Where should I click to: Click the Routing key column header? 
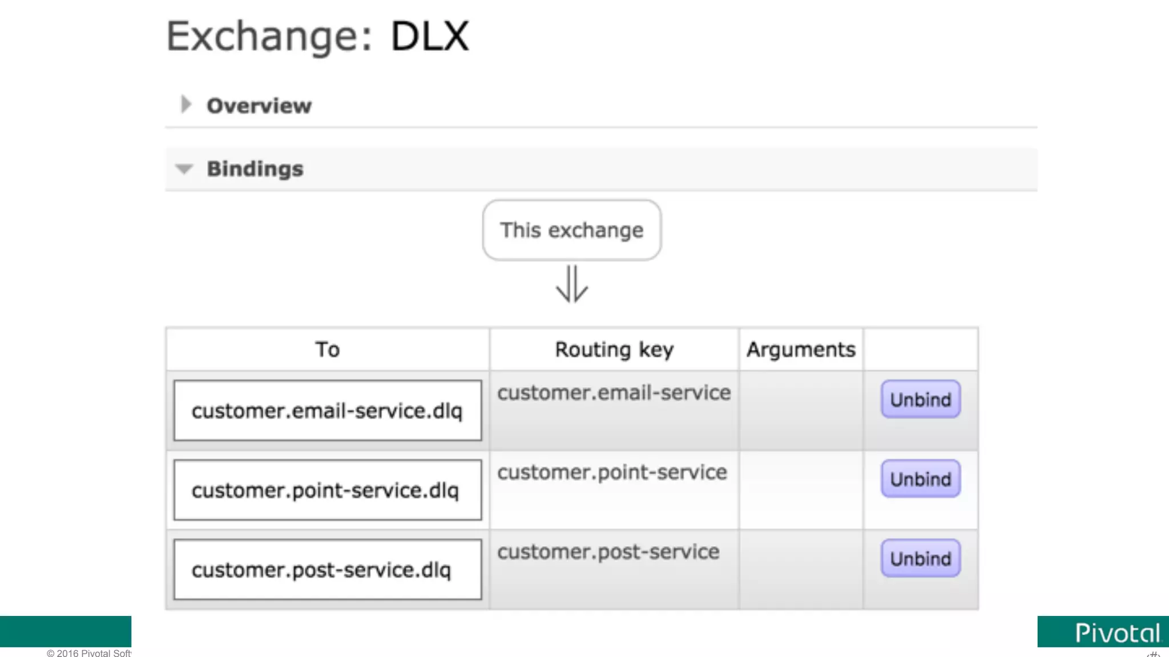coord(614,350)
